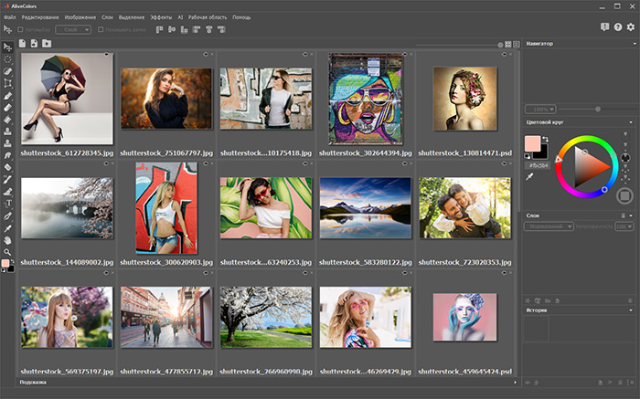Open the layer blend mode dropdown
The image size is (640, 399).
click(x=549, y=226)
